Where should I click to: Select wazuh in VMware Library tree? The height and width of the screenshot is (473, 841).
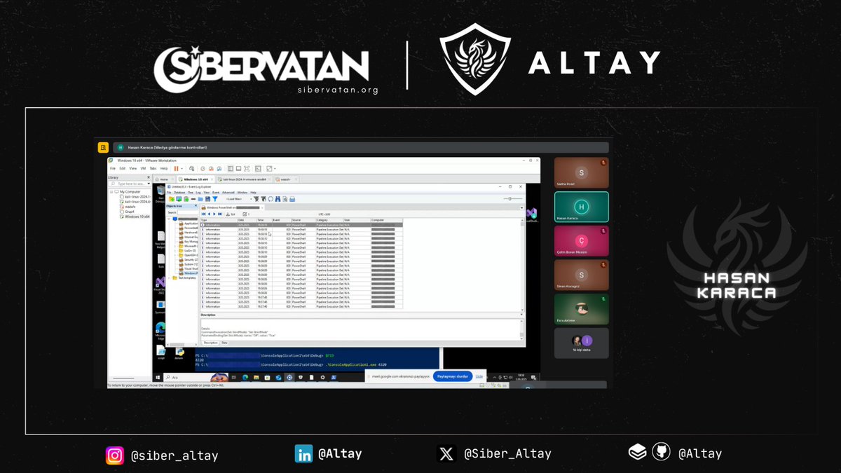point(128,207)
